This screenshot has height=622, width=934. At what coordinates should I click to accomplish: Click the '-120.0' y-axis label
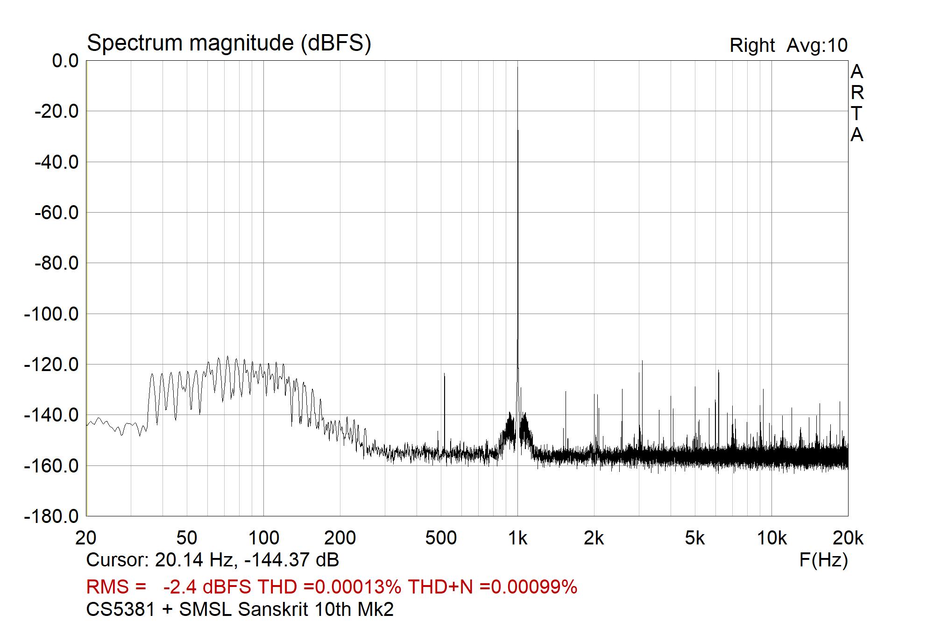coord(52,365)
